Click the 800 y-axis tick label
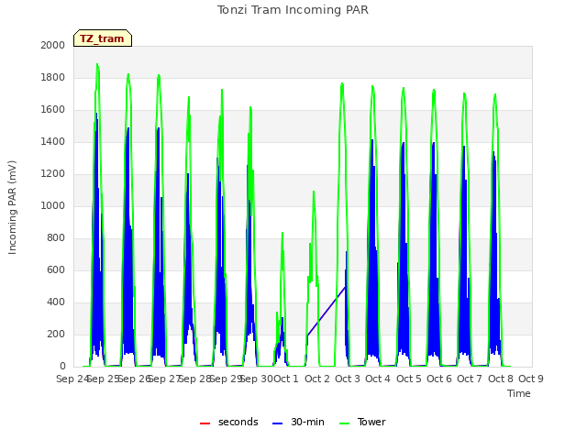The width and height of the screenshot is (587, 440). pos(56,238)
